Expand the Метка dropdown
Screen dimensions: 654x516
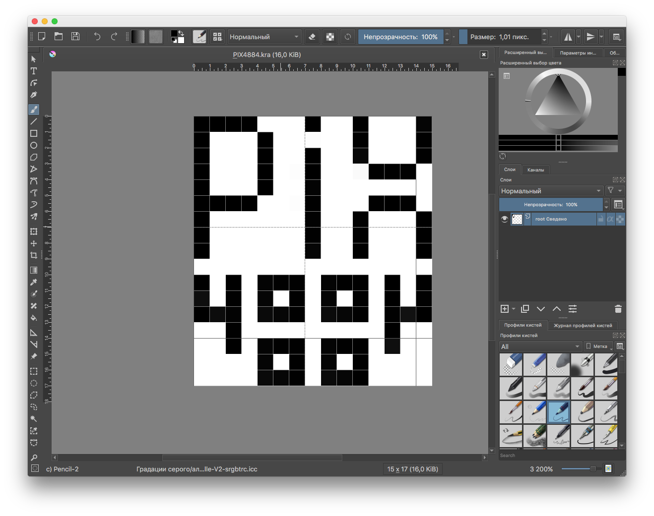pos(598,346)
